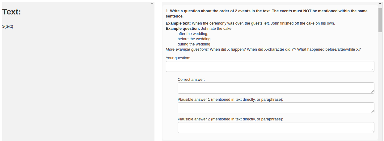Click resize handle of 'Your question' box
The image size is (384, 141).
pos(373,70)
